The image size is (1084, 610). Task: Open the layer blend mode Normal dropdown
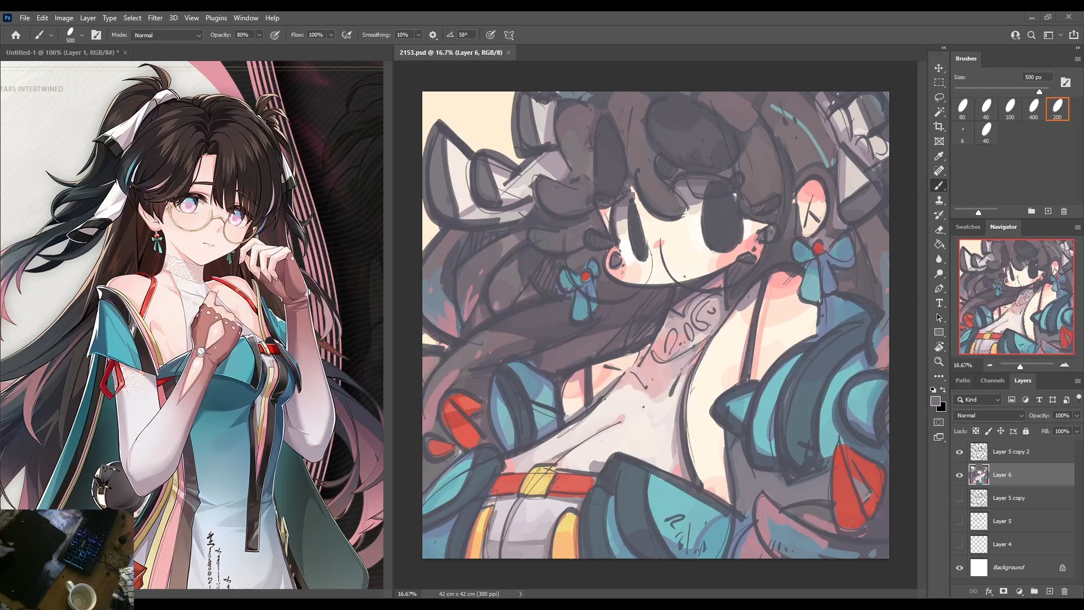coord(989,416)
